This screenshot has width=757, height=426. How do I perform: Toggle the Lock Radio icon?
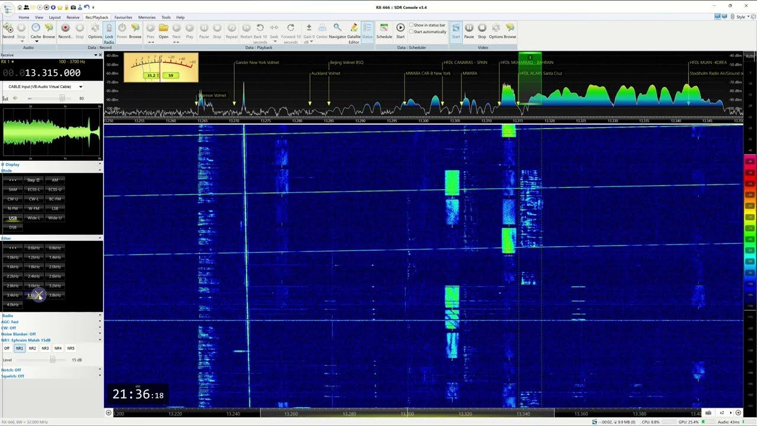[109, 28]
